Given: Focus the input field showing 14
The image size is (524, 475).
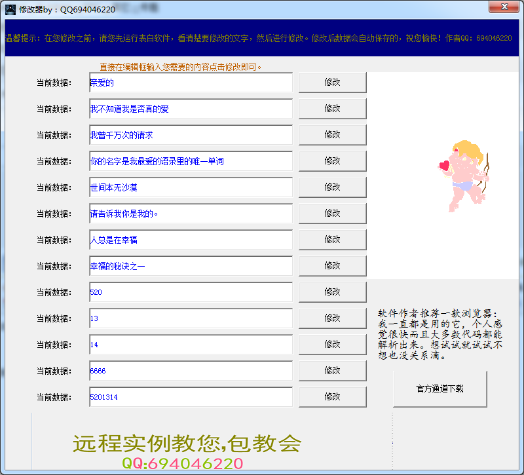Looking at the screenshot, I should point(191,345).
